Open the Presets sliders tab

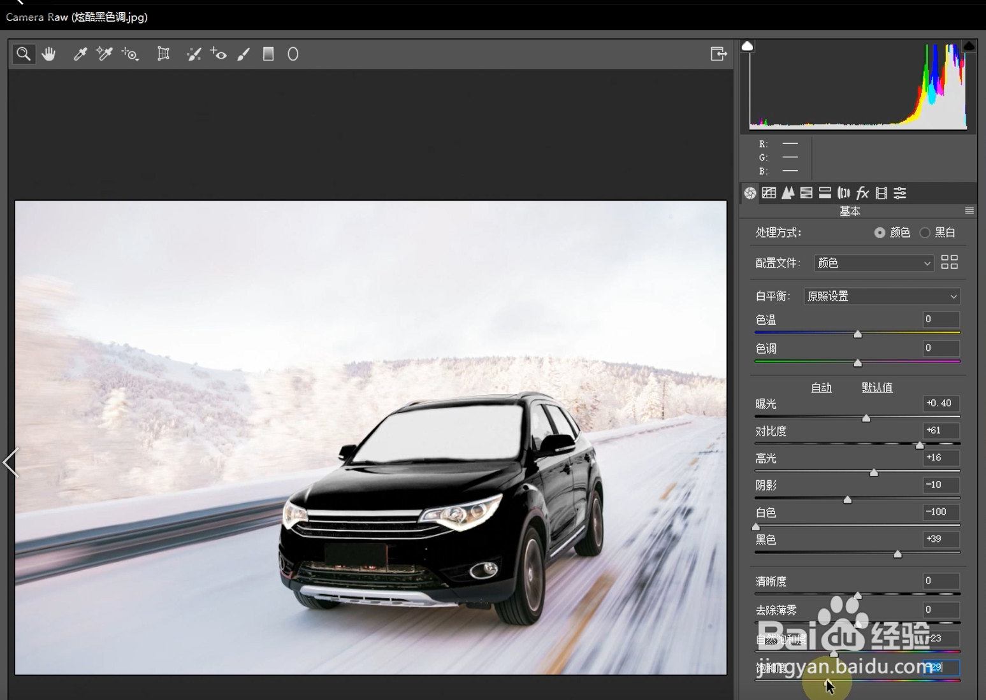pyautogui.click(x=900, y=193)
